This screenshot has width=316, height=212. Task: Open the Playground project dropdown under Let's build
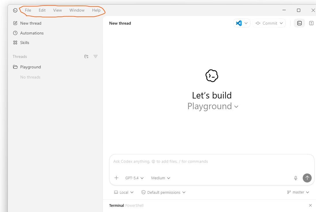tap(213, 106)
